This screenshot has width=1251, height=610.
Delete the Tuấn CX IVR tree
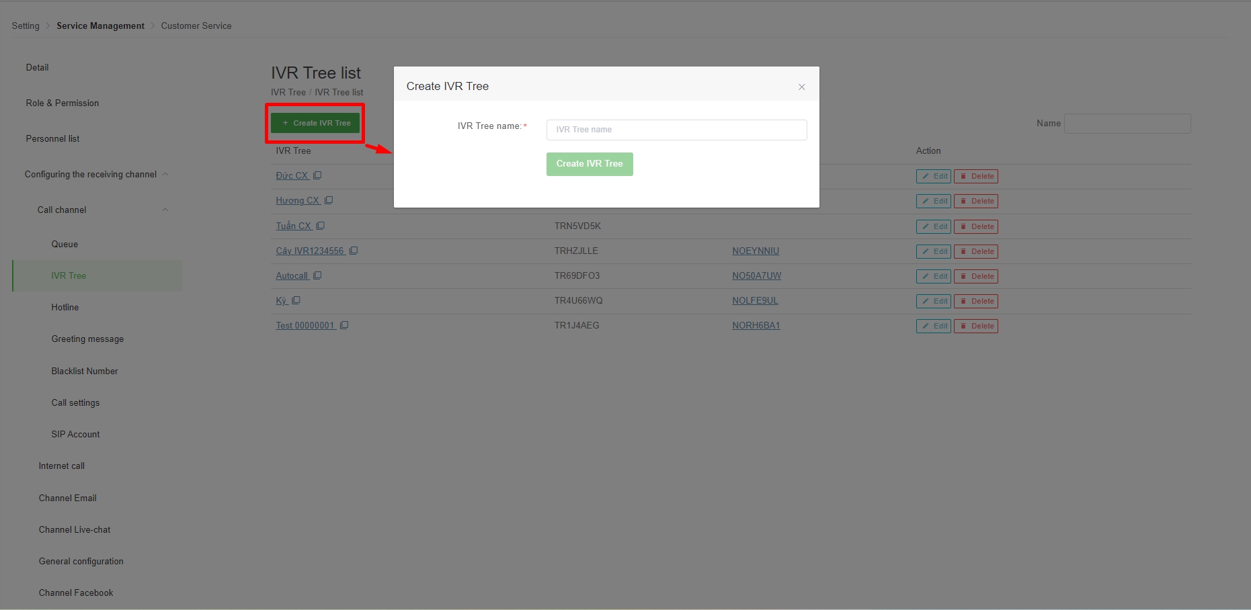pos(975,226)
